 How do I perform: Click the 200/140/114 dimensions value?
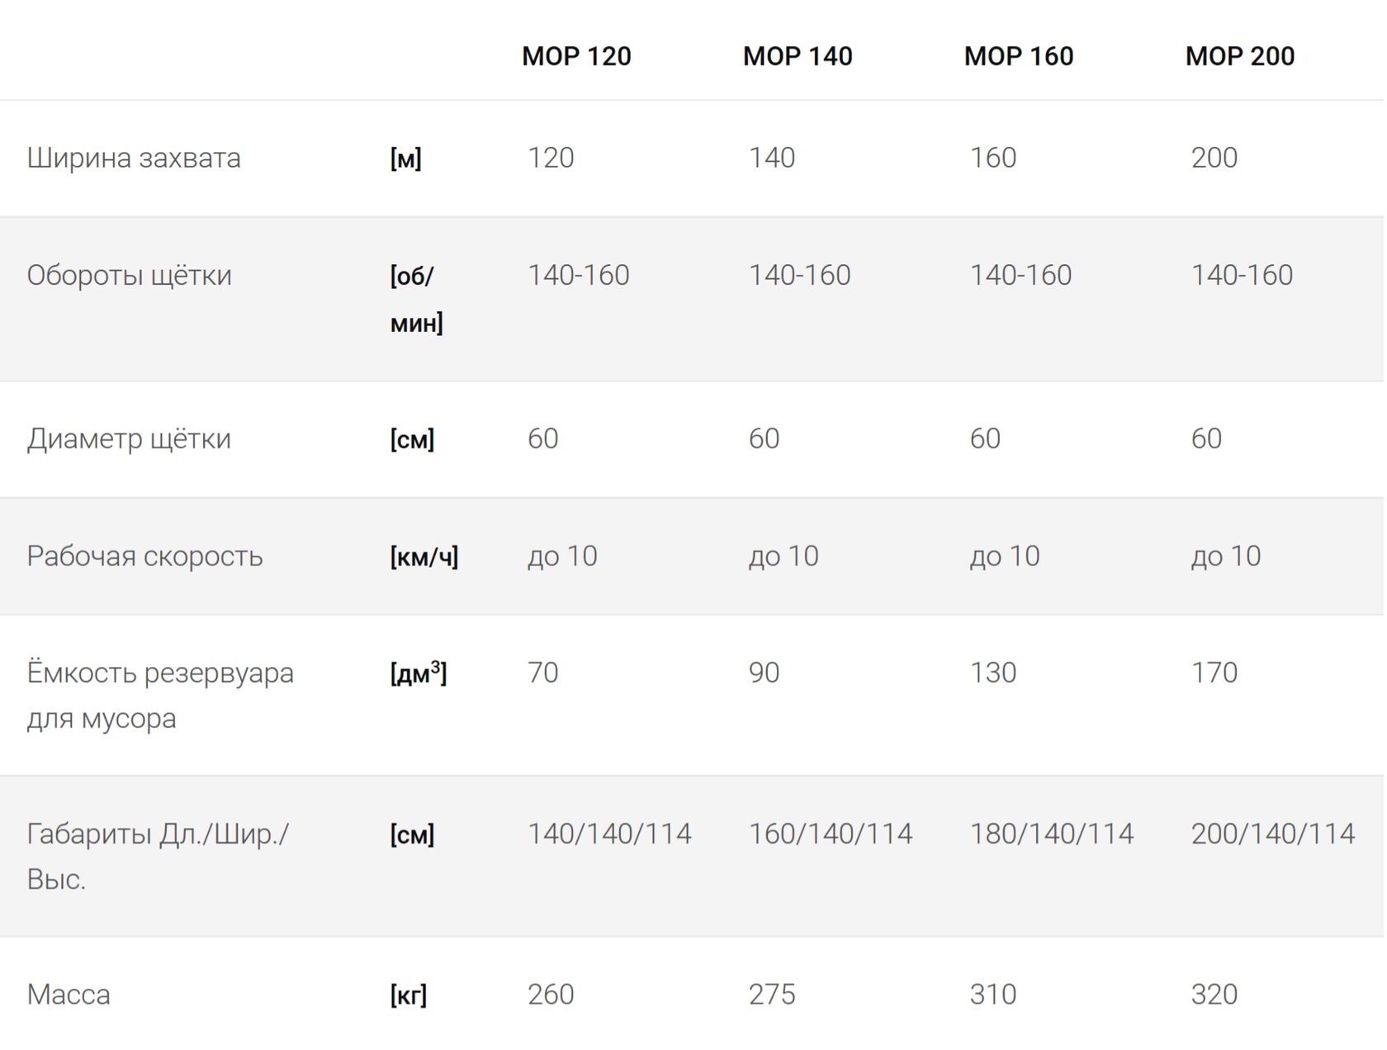(1272, 834)
